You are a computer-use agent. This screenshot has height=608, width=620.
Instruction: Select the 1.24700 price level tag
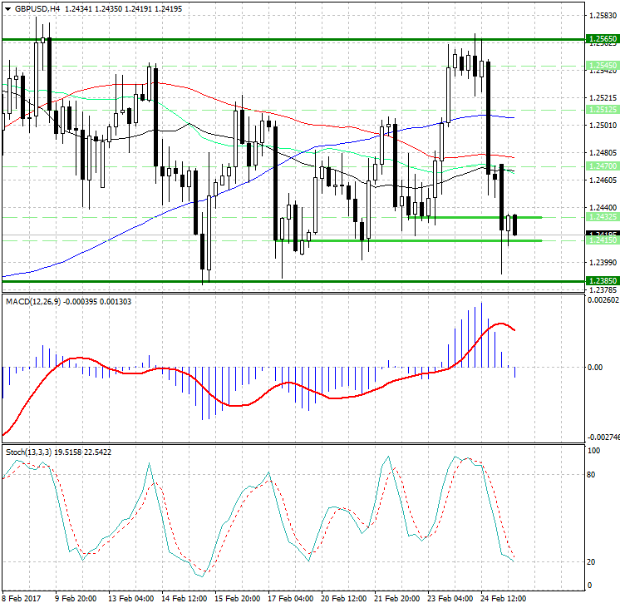(x=602, y=166)
